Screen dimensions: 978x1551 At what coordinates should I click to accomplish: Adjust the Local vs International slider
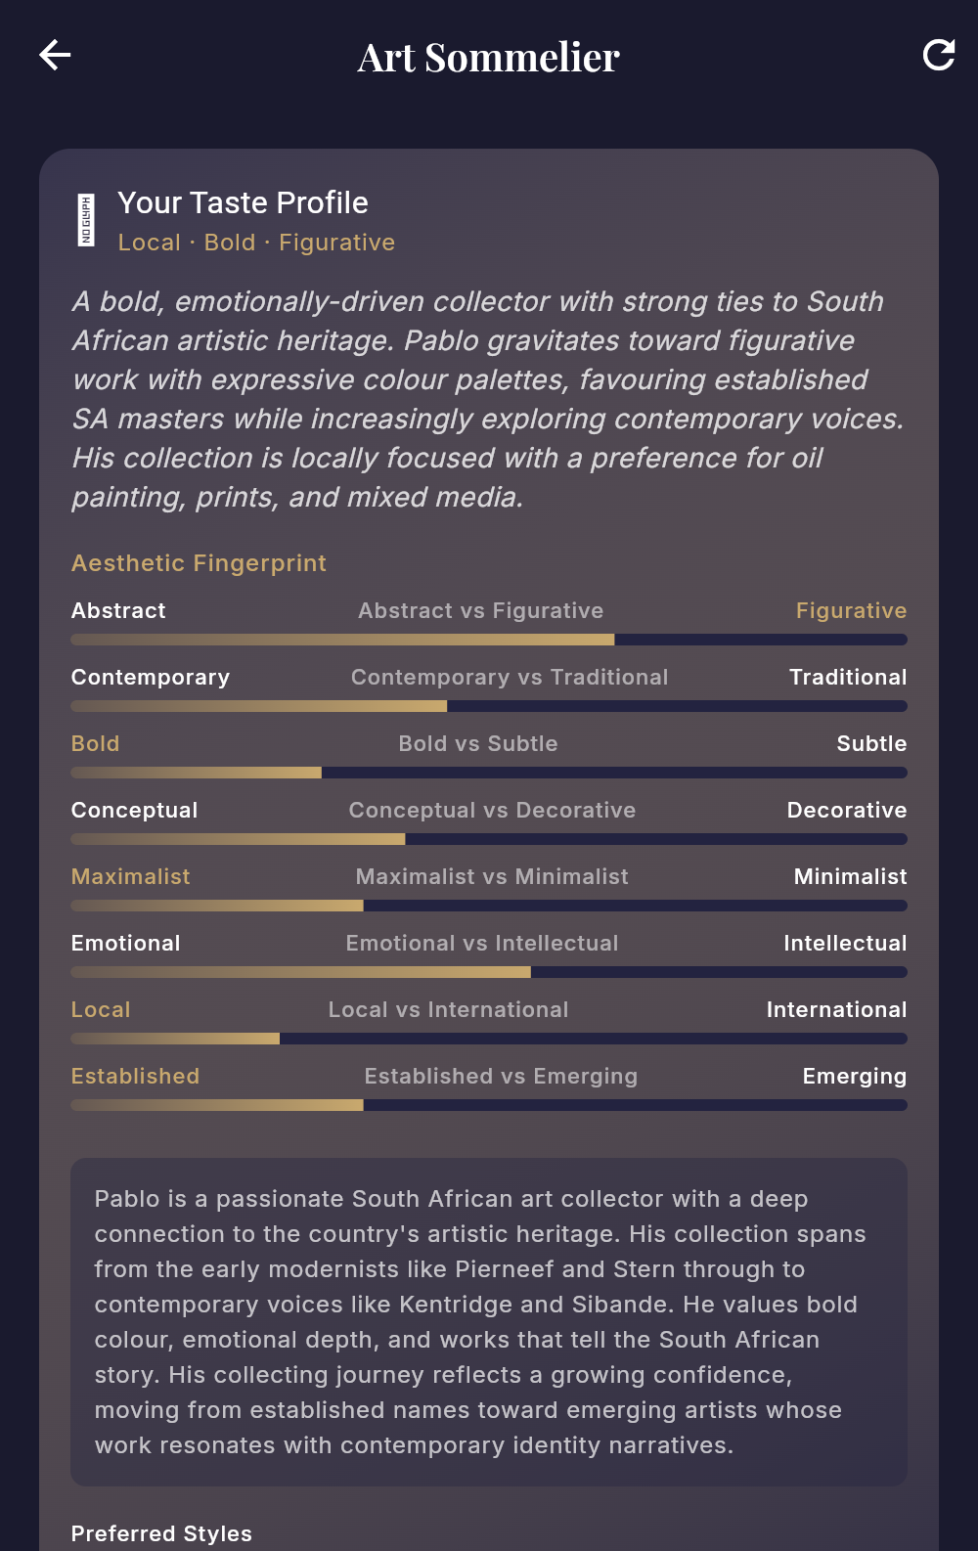pyautogui.click(x=489, y=1038)
